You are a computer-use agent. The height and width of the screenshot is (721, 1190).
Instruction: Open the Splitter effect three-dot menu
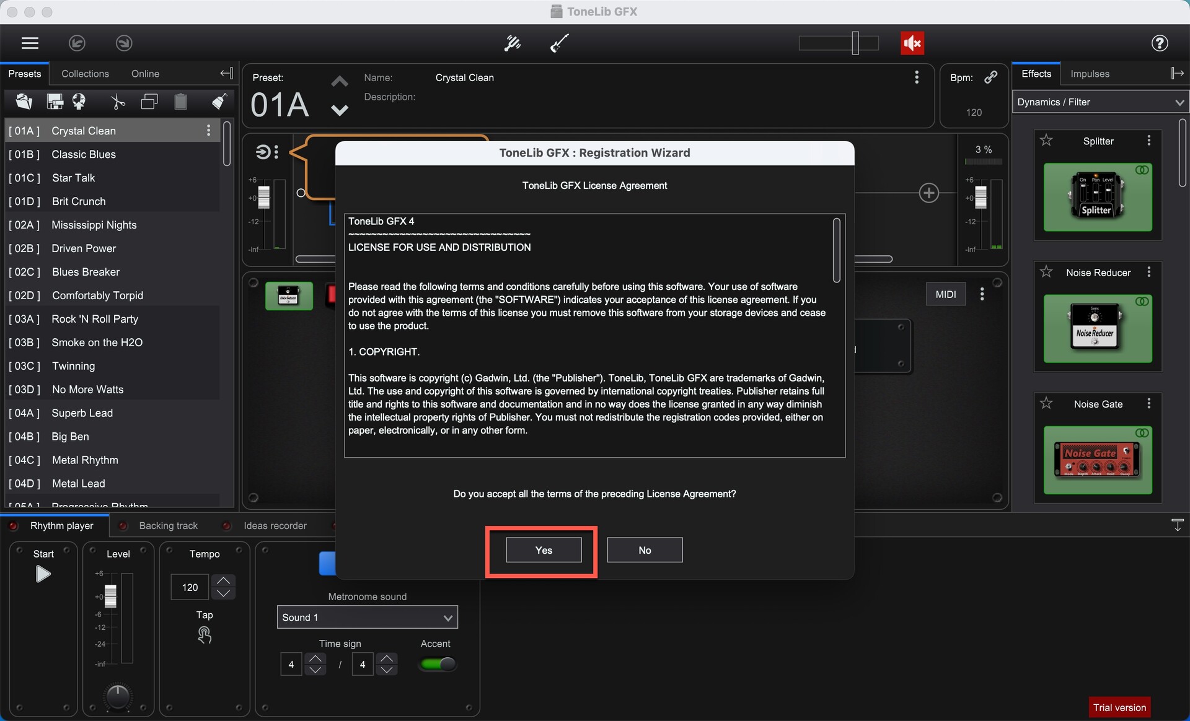click(x=1149, y=141)
